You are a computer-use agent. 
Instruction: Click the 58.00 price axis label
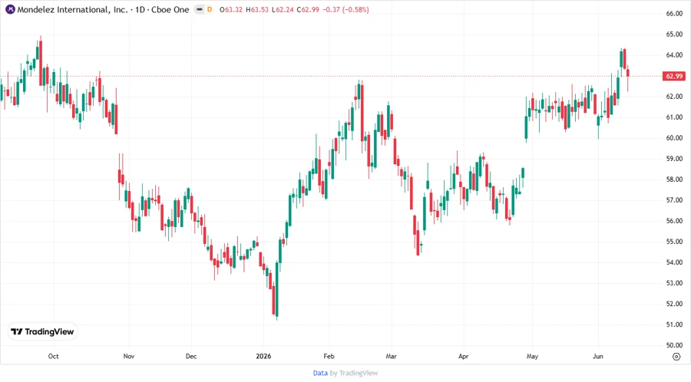(674, 179)
